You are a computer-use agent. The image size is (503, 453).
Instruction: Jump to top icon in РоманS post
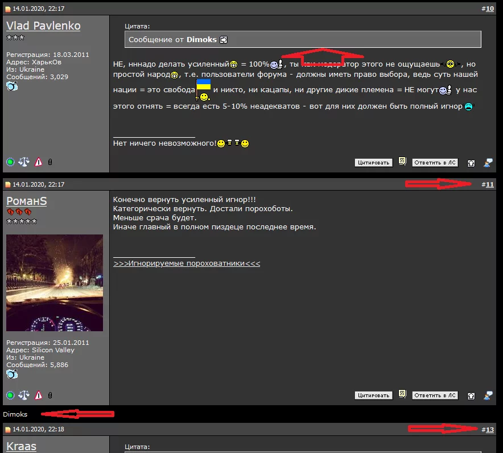471,396
